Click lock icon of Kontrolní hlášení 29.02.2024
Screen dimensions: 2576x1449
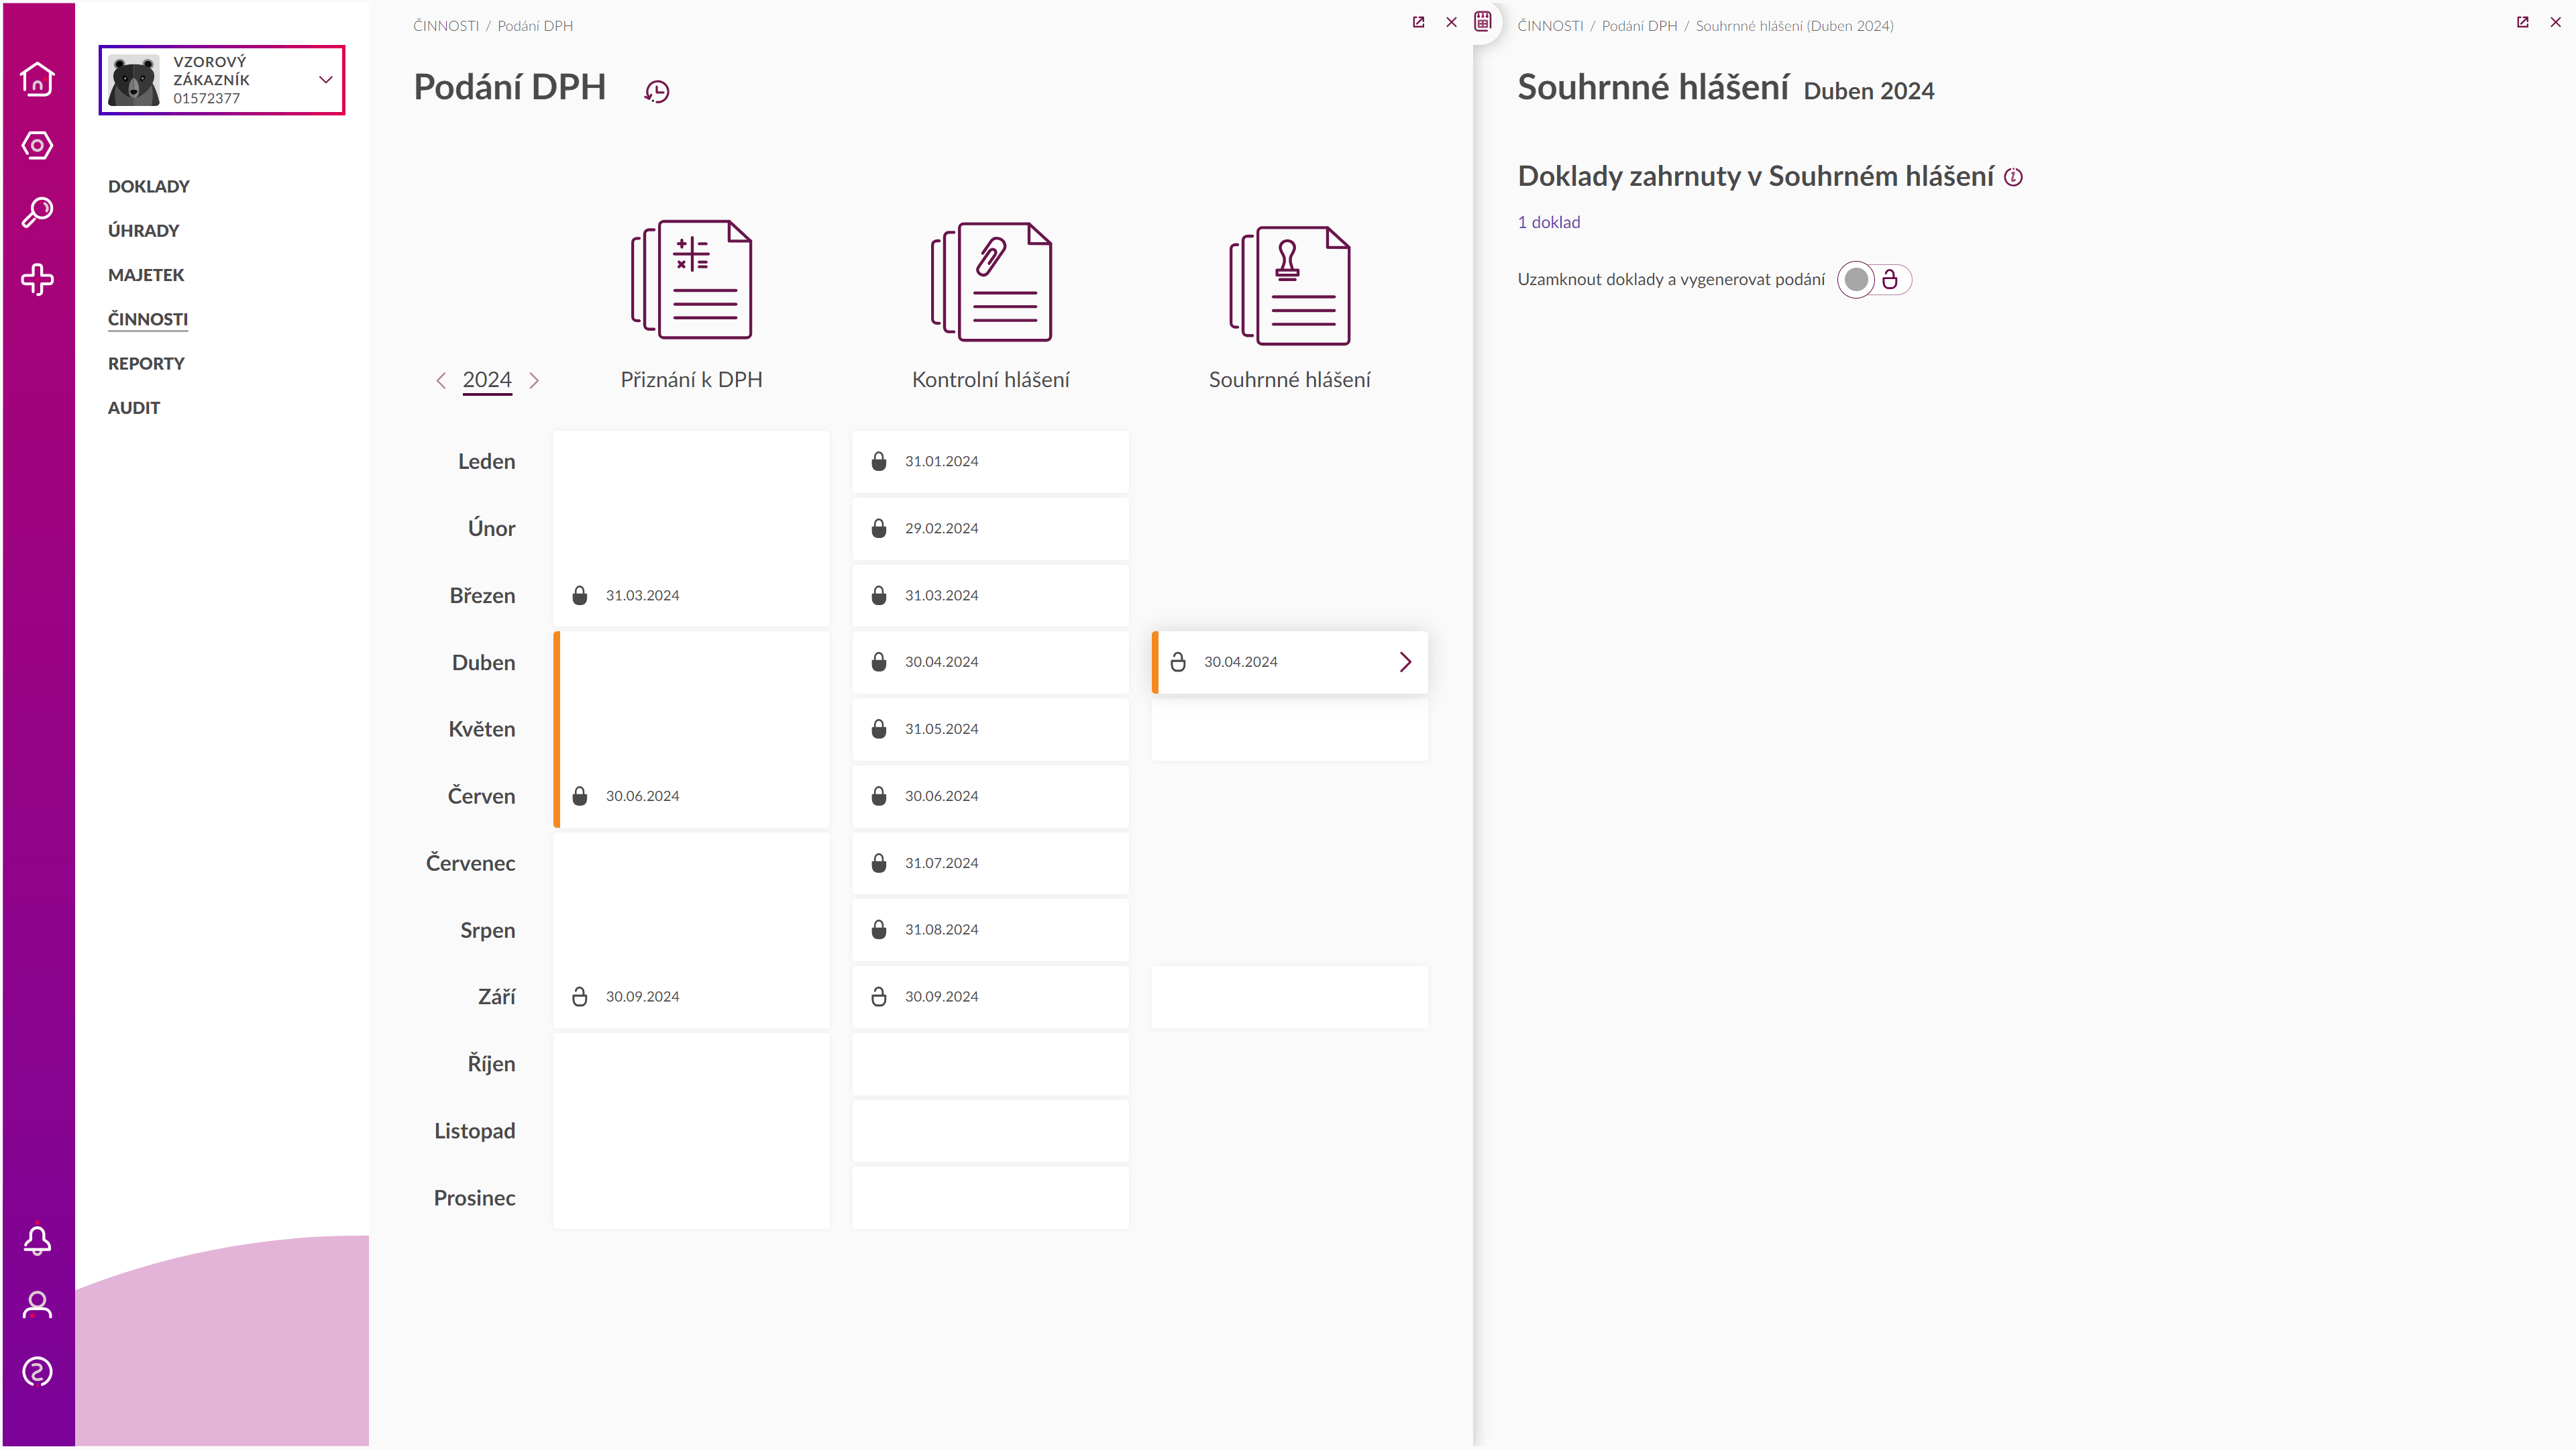pos(879,528)
